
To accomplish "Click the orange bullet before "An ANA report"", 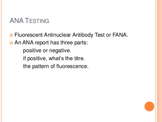I will 11,43.
